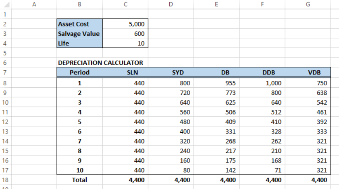Select column C header
The height and width of the screenshot is (189, 339).
[125, 4]
